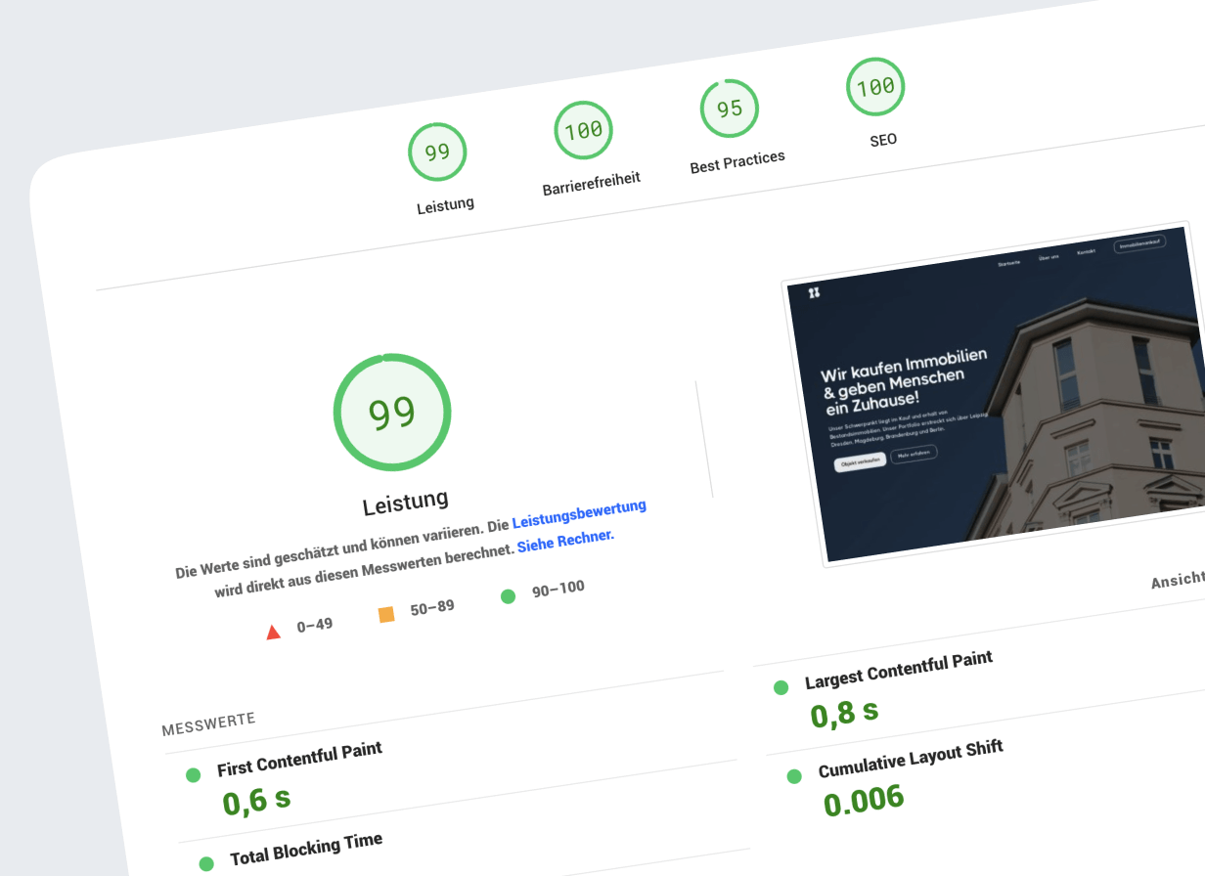The image size is (1205, 876).
Task: Select the 0,8 s value
Action: [x=845, y=713]
